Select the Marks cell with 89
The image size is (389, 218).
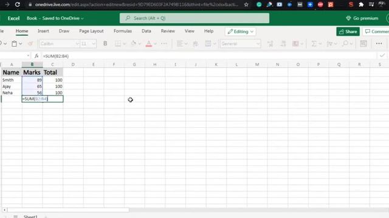32,80
